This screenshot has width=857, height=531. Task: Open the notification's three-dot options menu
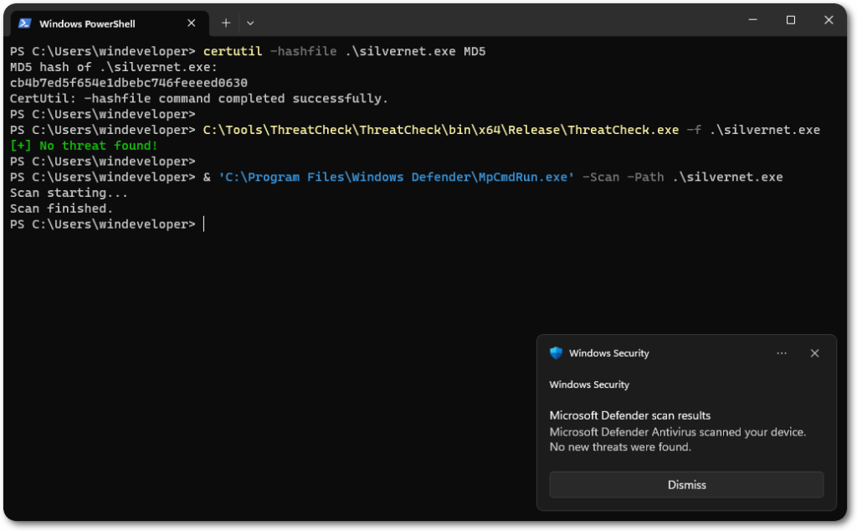pos(781,353)
